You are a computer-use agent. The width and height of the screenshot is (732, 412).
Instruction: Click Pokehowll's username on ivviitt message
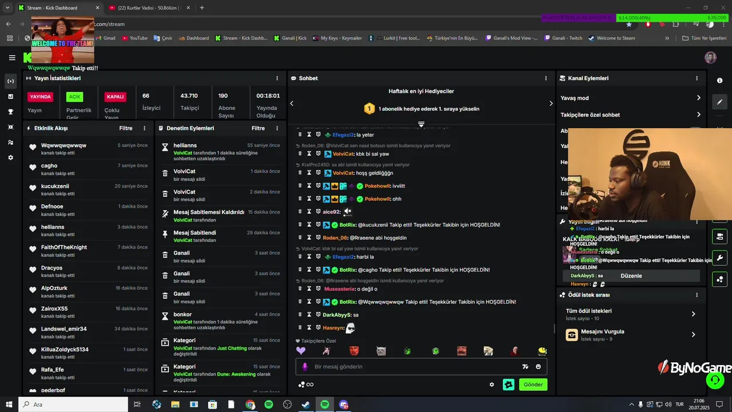tap(377, 186)
